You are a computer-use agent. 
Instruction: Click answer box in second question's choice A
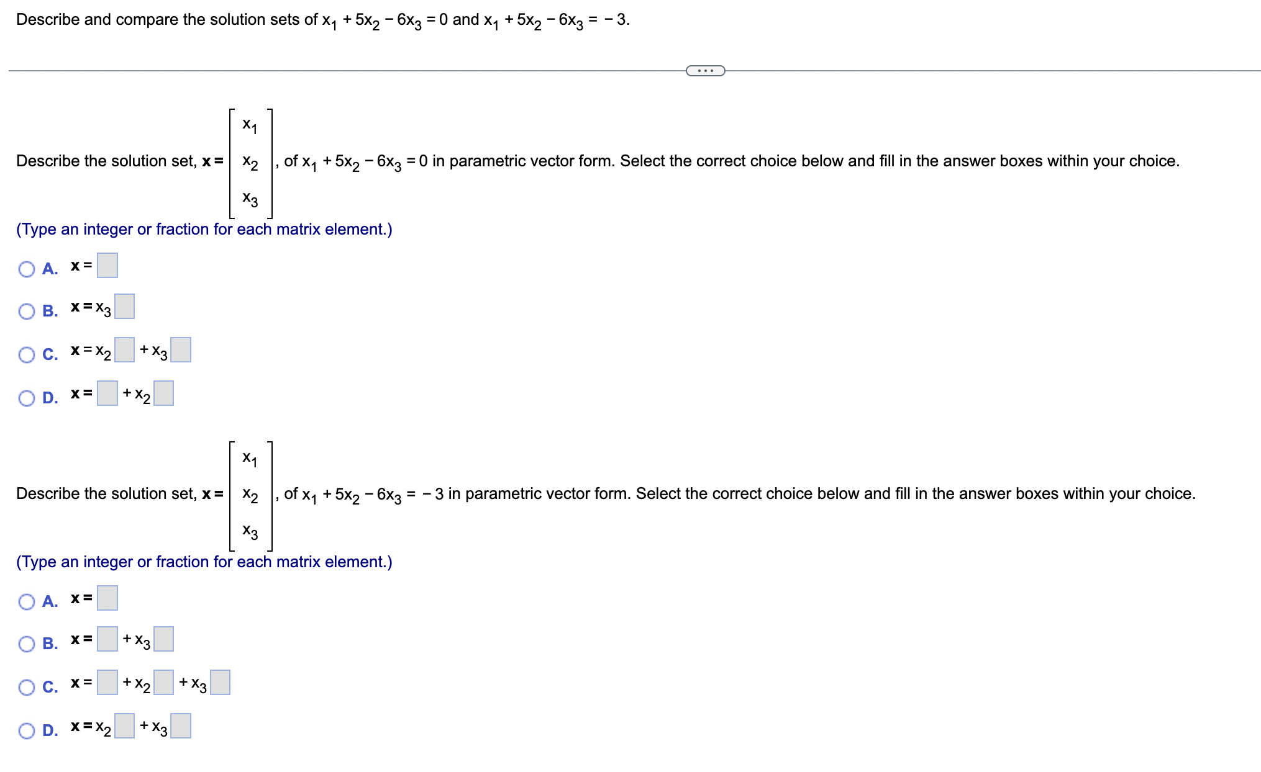click(107, 598)
